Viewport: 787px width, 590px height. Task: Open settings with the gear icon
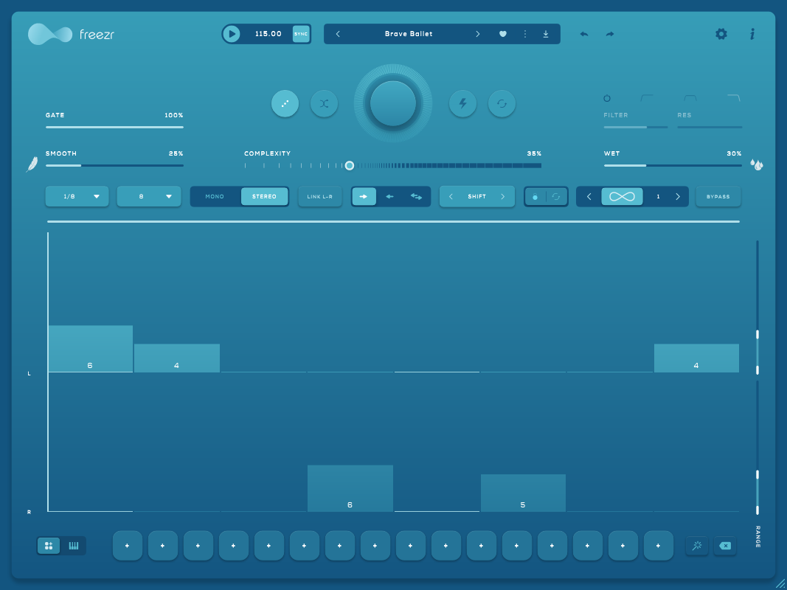coord(721,34)
